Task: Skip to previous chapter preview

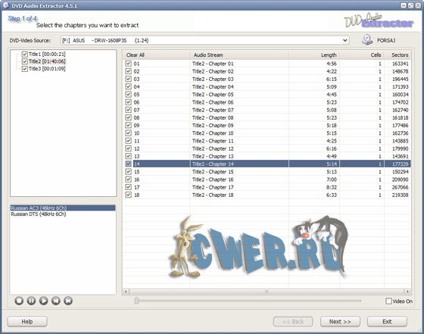Action: coord(56,301)
